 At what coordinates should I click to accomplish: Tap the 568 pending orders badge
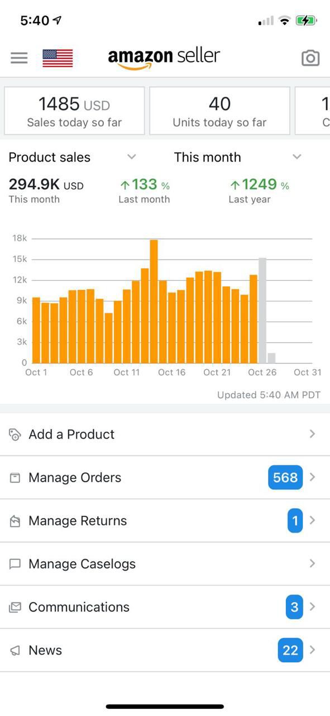click(285, 478)
